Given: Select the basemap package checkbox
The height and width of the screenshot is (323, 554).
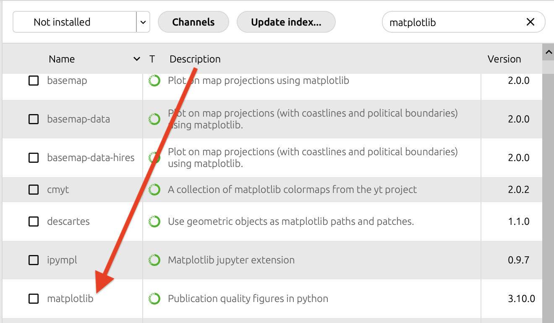Looking at the screenshot, I should pyautogui.click(x=34, y=81).
